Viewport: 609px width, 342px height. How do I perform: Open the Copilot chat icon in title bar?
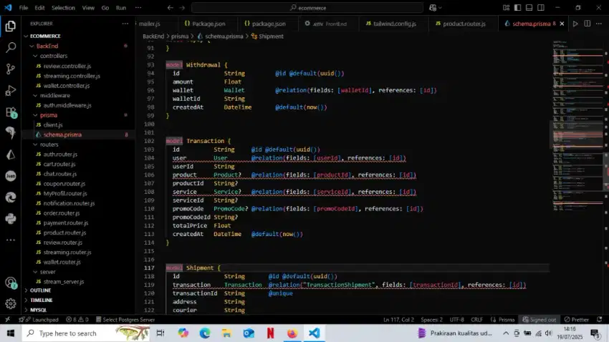[x=433, y=7]
